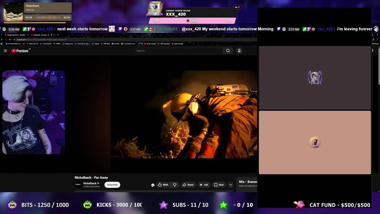Image resolution: width=380 pixels, height=214 pixels.
Task: Click the browser address bar URL
Action: coord(42,40)
